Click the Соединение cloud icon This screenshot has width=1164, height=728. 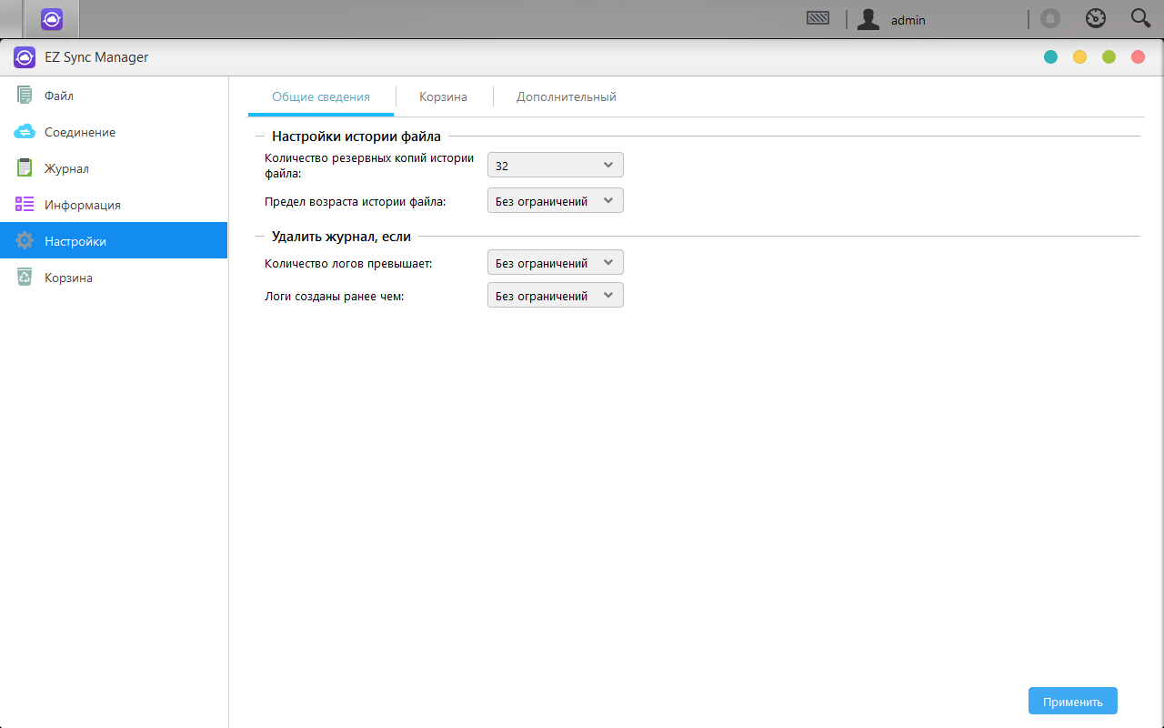click(x=25, y=132)
